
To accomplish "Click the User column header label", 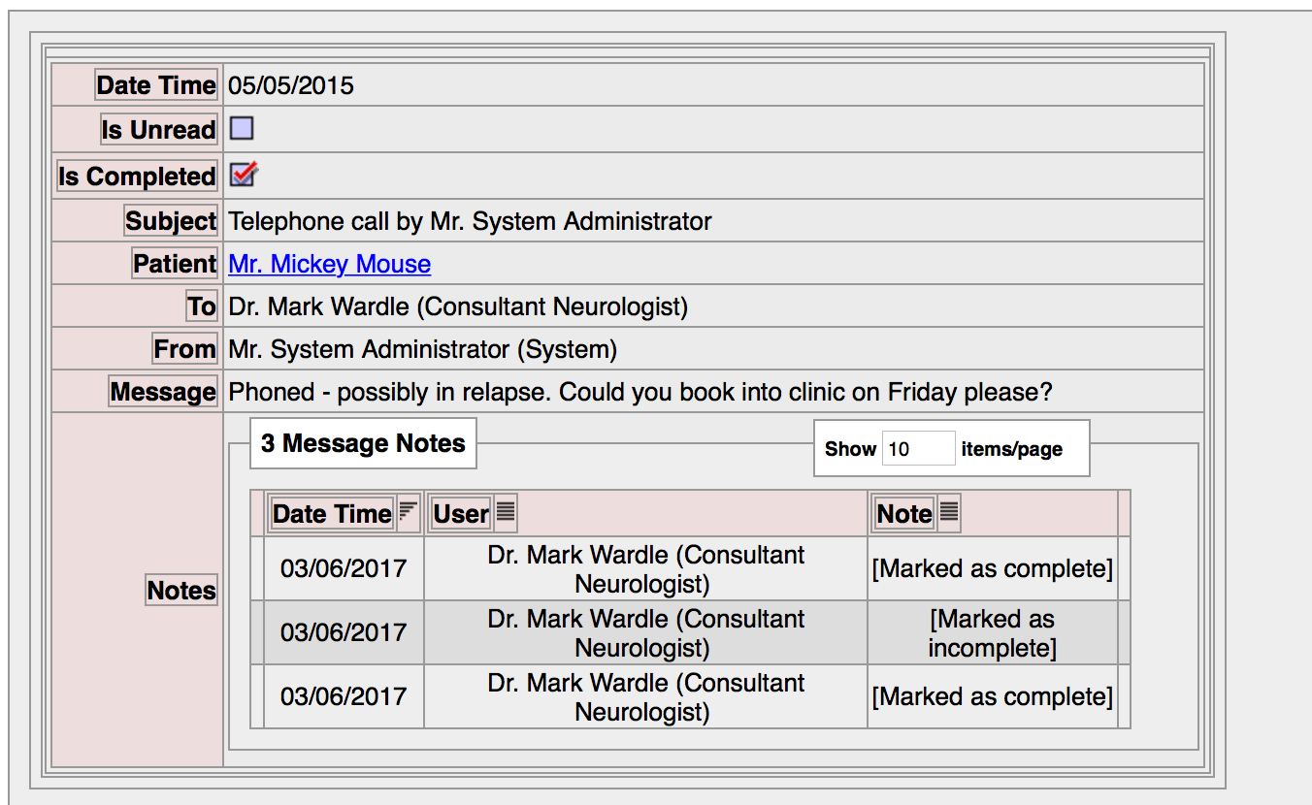I will 461,513.
